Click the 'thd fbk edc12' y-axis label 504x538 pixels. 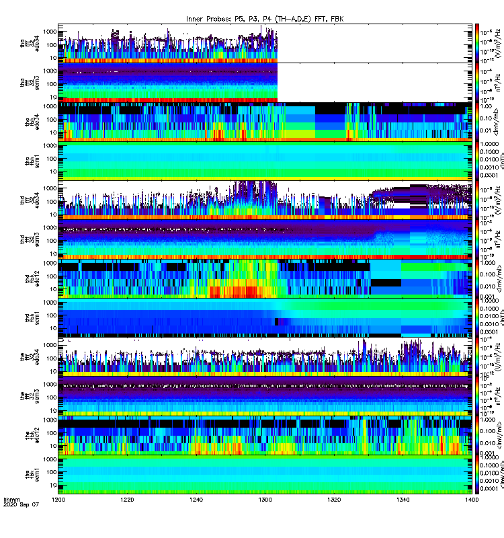point(32,279)
